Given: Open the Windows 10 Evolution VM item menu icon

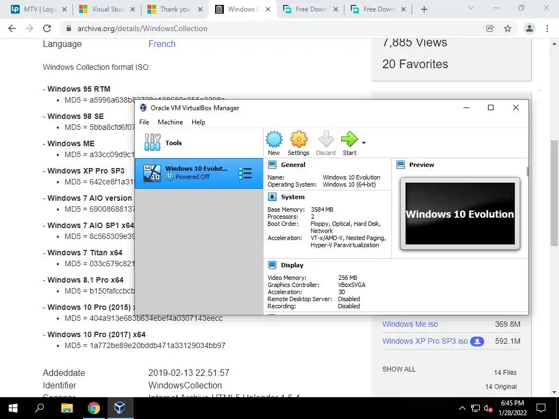Looking at the screenshot, I should click(245, 173).
